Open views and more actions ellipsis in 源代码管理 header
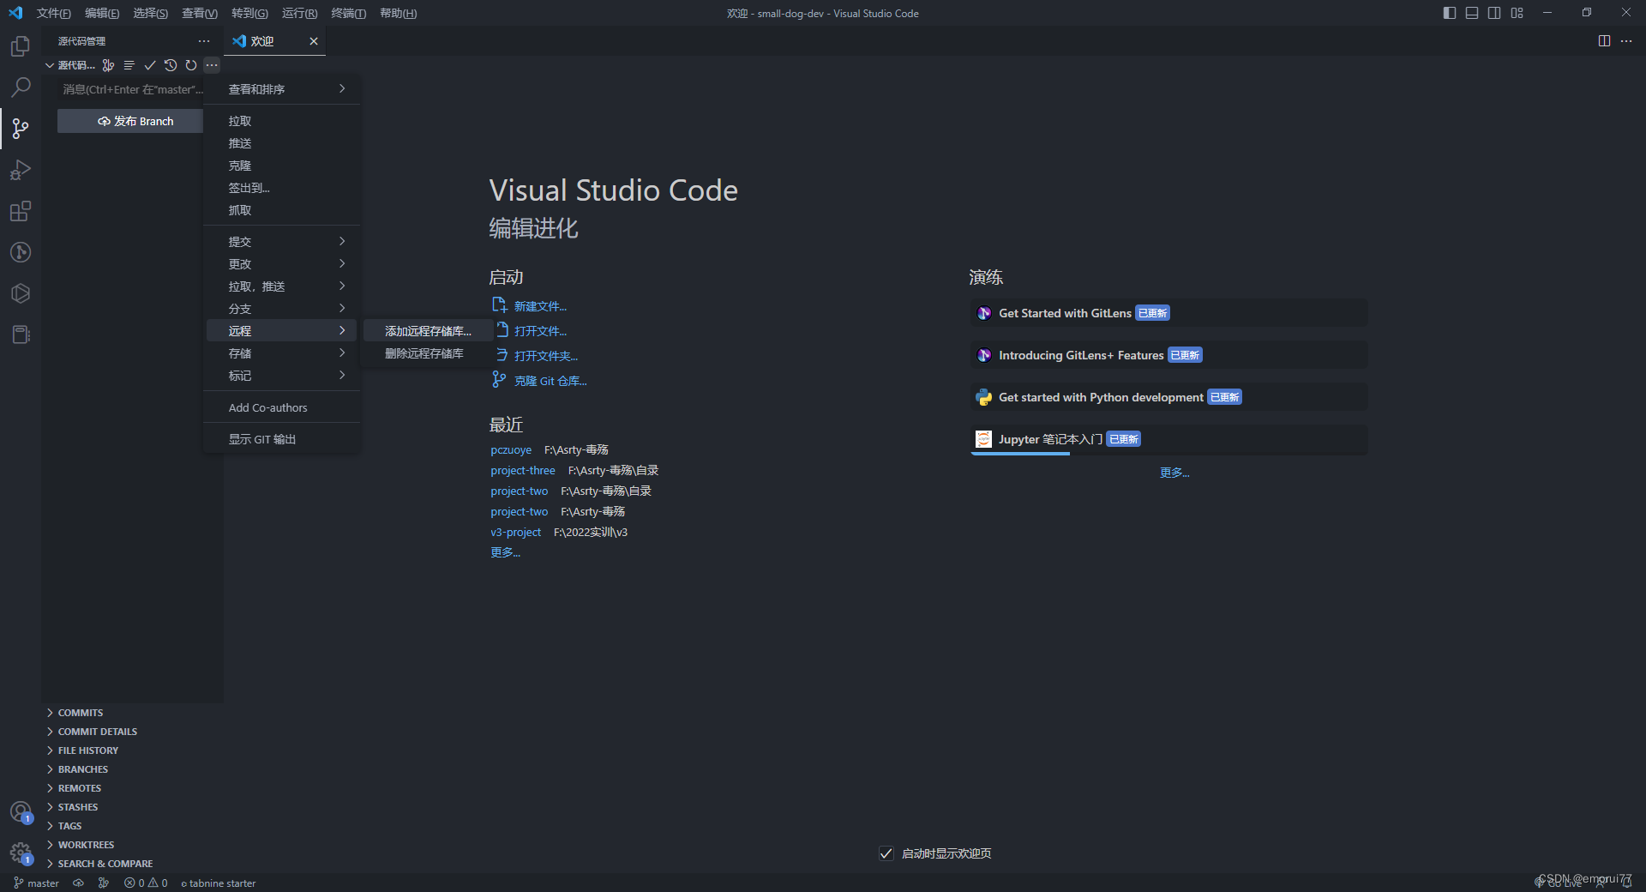The width and height of the screenshot is (1646, 892). click(x=204, y=41)
